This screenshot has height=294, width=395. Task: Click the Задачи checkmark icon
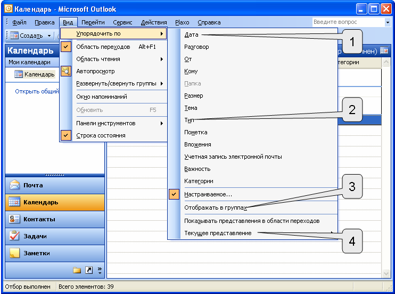coord(14,236)
